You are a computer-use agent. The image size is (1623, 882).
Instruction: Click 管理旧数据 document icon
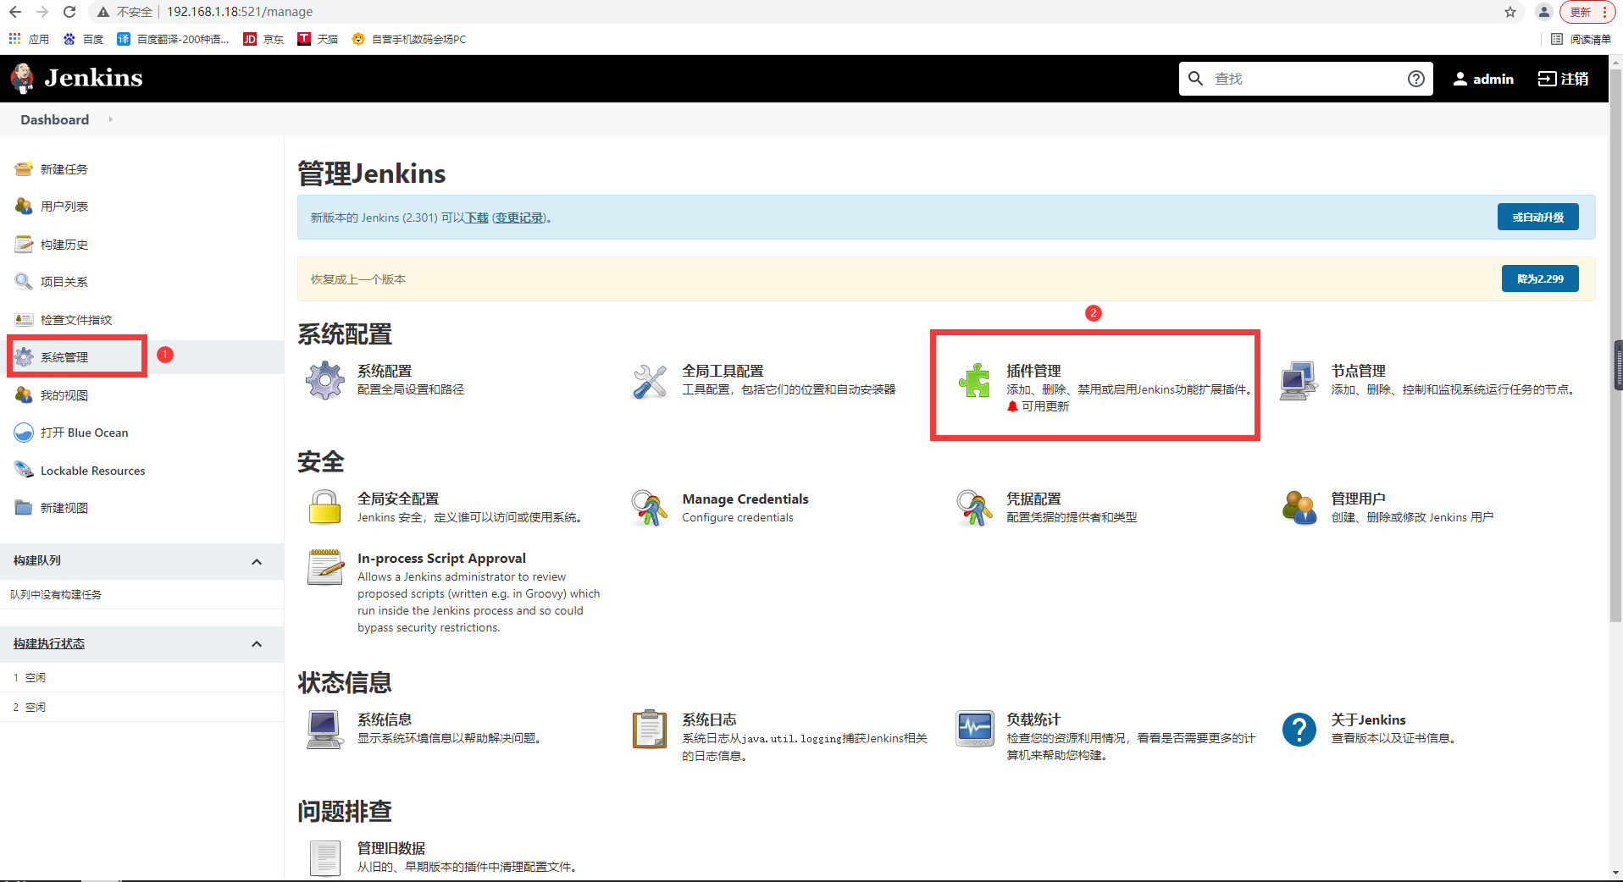click(x=325, y=857)
